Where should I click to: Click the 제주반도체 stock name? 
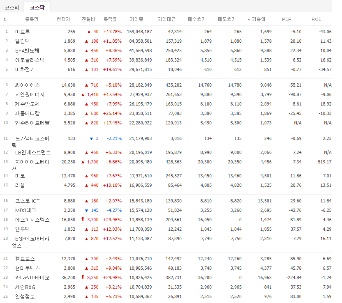27,104
